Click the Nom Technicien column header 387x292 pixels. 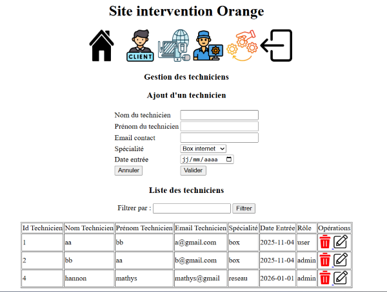(x=89, y=228)
